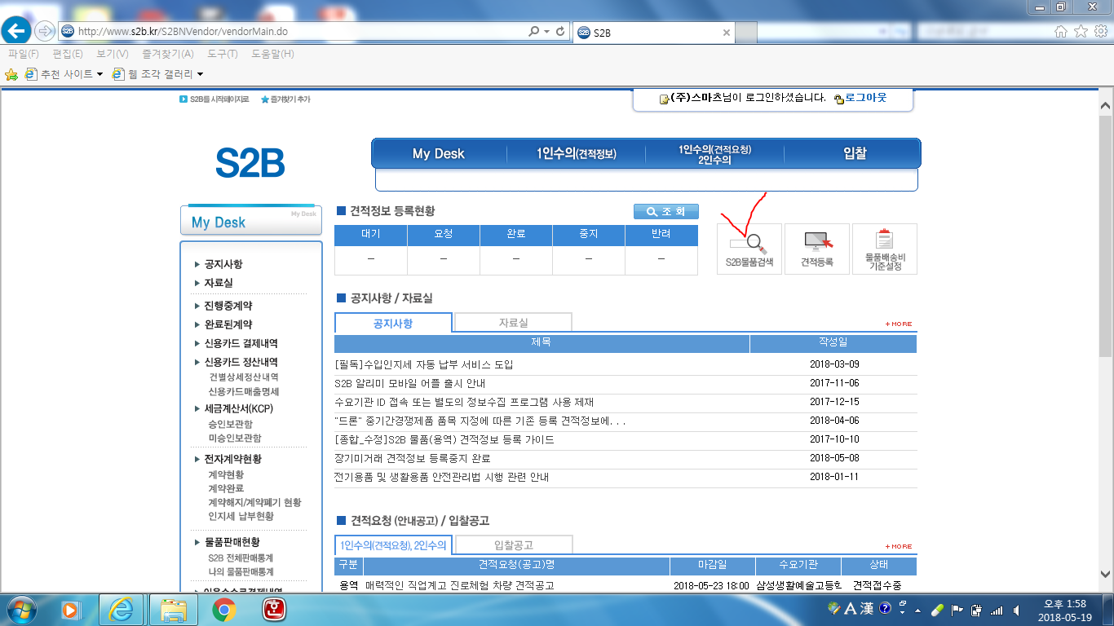Click 나의 물품판매통계 sidebar sublink
Viewport: 1114px width, 626px height.
pyautogui.click(x=241, y=571)
